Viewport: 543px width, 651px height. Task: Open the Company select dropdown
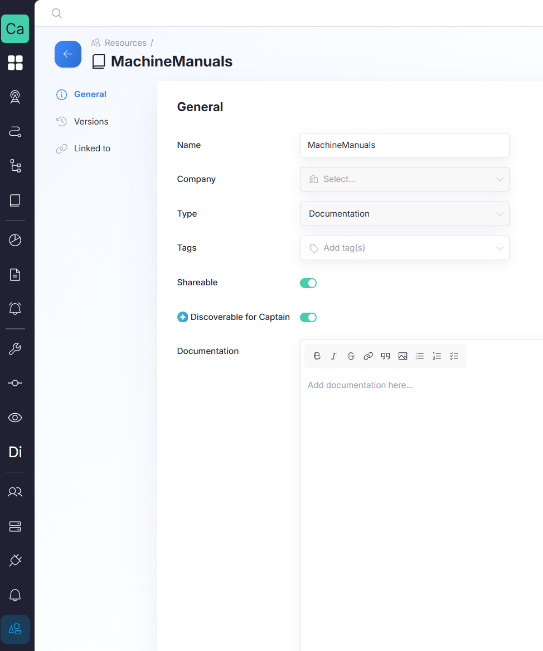pos(405,179)
